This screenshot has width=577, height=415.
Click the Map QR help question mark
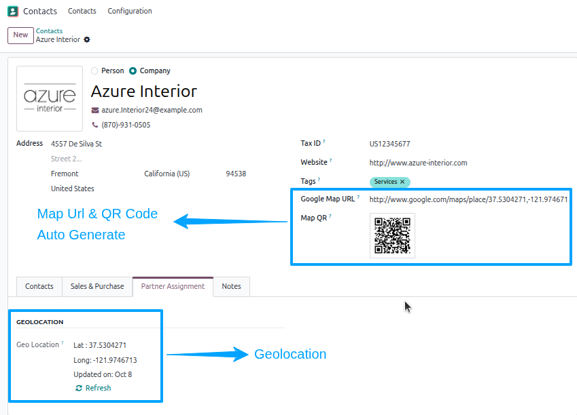click(330, 216)
